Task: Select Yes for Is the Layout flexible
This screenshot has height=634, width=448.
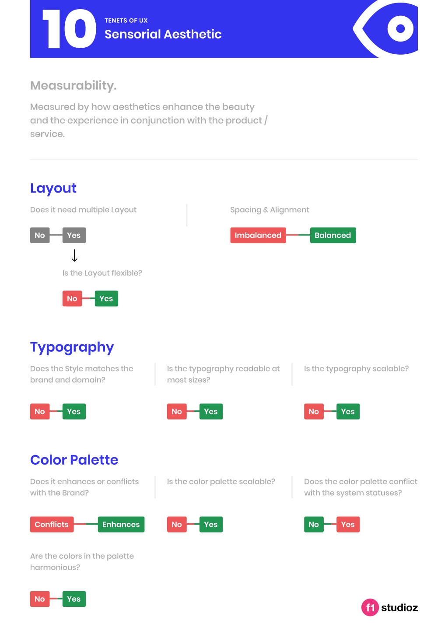Action: pyautogui.click(x=106, y=299)
